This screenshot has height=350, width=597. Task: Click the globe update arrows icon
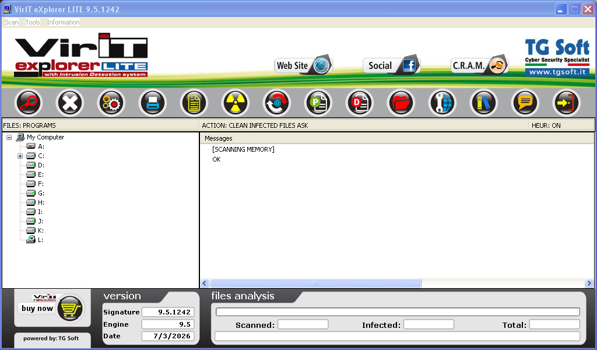pyautogui.click(x=277, y=103)
